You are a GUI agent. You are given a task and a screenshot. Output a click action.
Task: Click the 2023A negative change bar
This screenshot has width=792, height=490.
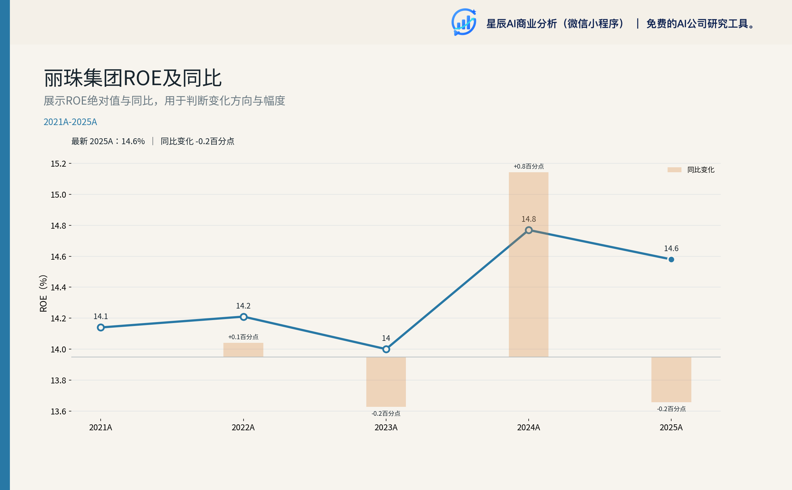(386, 382)
